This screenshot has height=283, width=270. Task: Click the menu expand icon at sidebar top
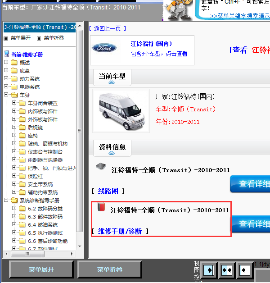tap(6, 38)
